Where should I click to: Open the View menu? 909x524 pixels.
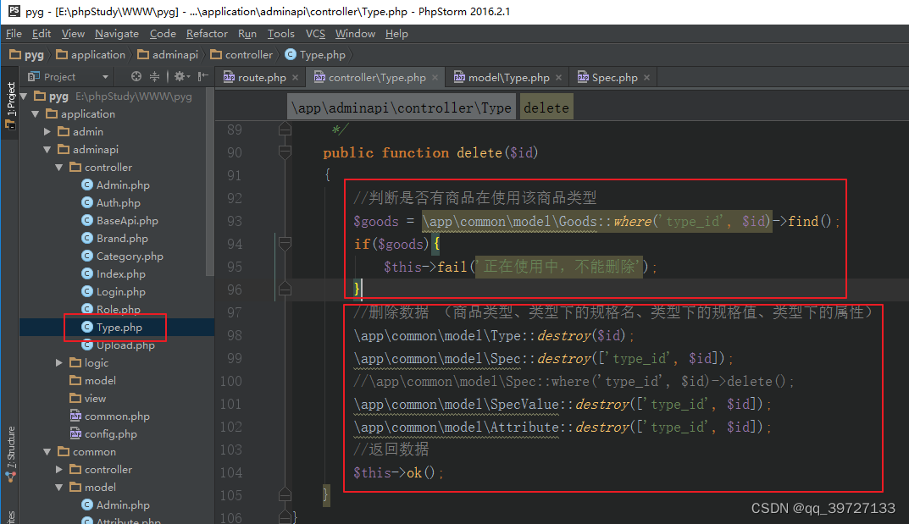[x=73, y=34]
